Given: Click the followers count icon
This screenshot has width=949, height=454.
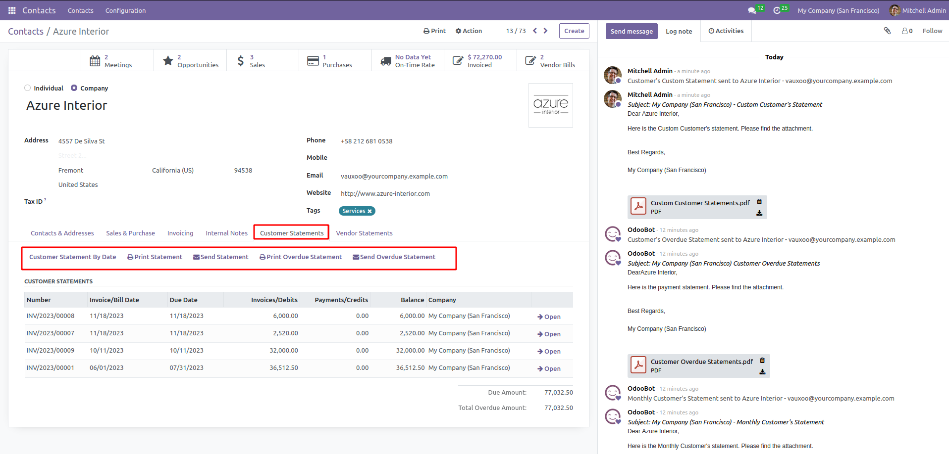Looking at the screenshot, I should tap(907, 31).
